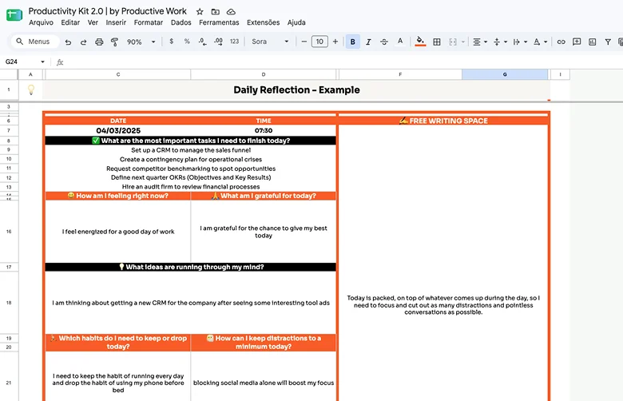Open the Ajuda menu
The width and height of the screenshot is (623, 401).
296,22
